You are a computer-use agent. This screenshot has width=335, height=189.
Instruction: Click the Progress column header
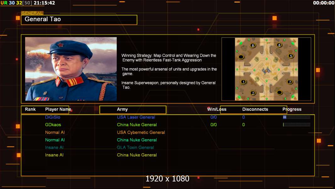point(292,109)
